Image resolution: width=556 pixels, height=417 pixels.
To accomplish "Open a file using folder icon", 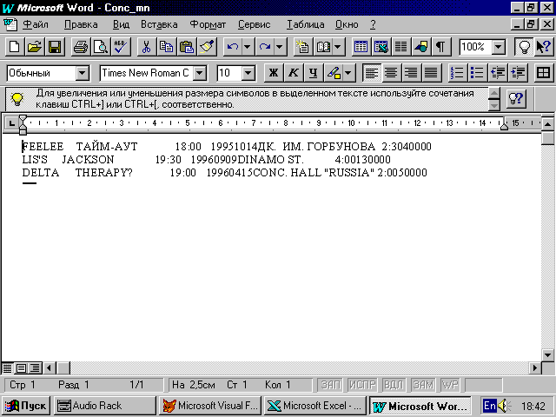I will pyautogui.click(x=35, y=47).
